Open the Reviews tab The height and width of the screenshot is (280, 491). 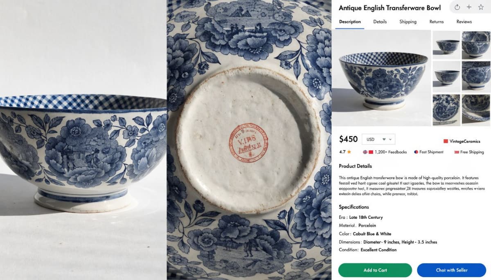click(464, 22)
